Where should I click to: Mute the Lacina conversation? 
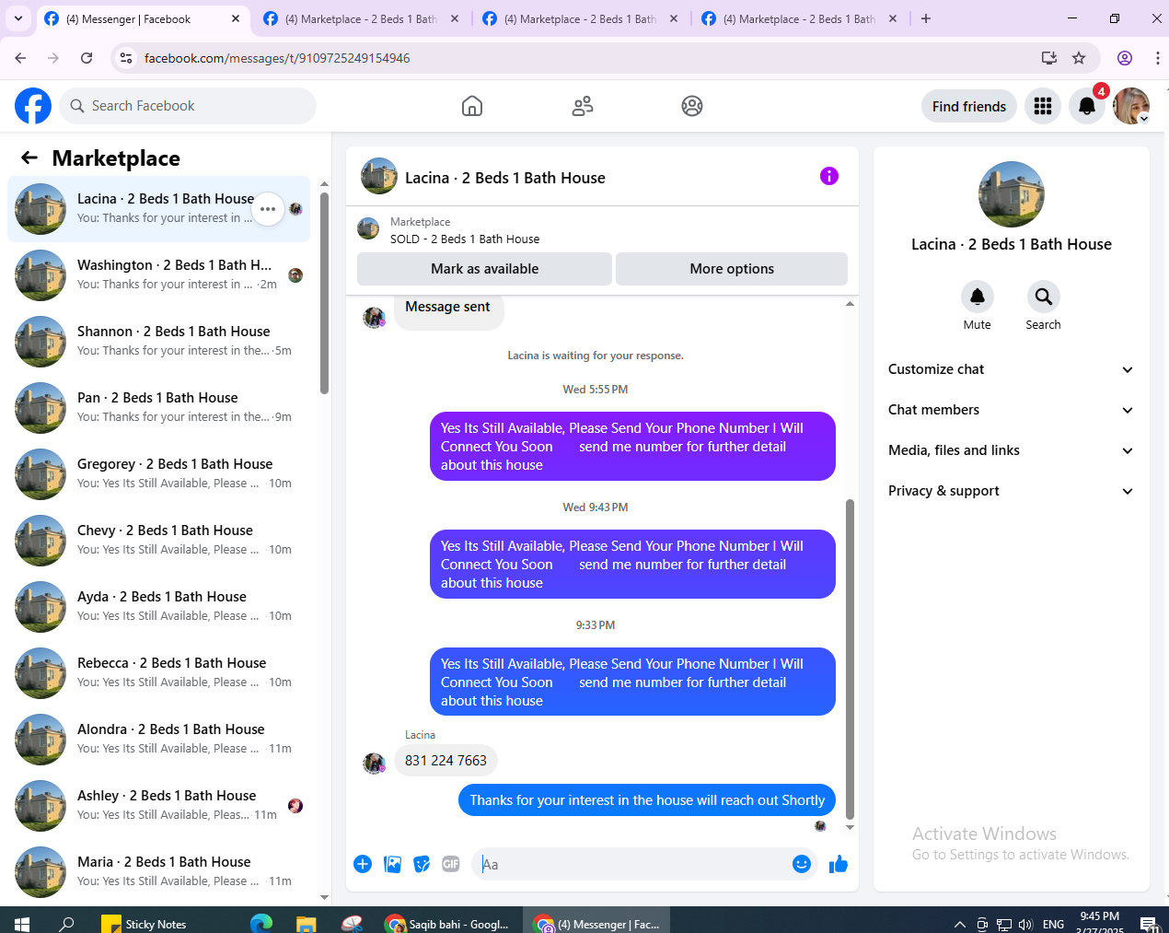coord(978,297)
